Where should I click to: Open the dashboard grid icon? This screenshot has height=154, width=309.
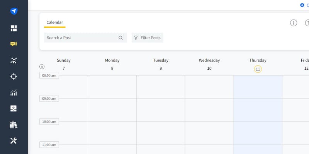click(14, 28)
